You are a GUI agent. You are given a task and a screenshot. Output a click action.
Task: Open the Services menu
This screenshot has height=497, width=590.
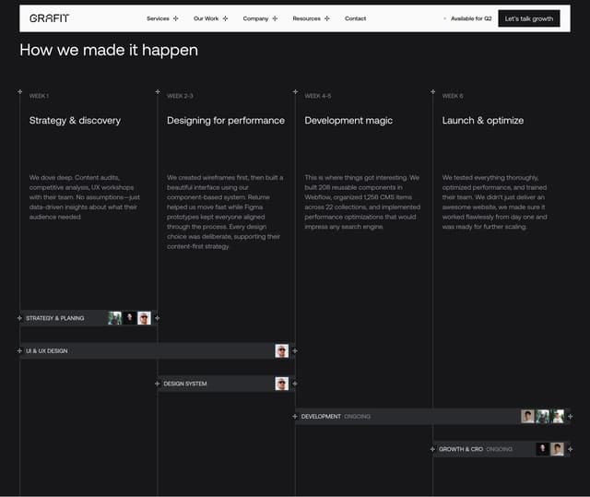(158, 18)
